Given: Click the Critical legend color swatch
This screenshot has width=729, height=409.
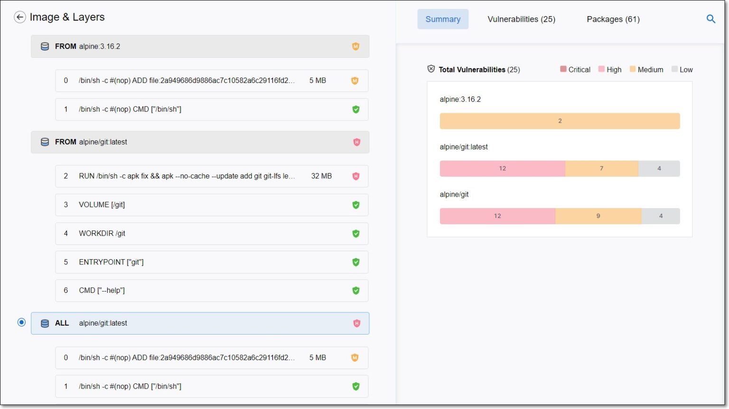Looking at the screenshot, I should coord(562,69).
